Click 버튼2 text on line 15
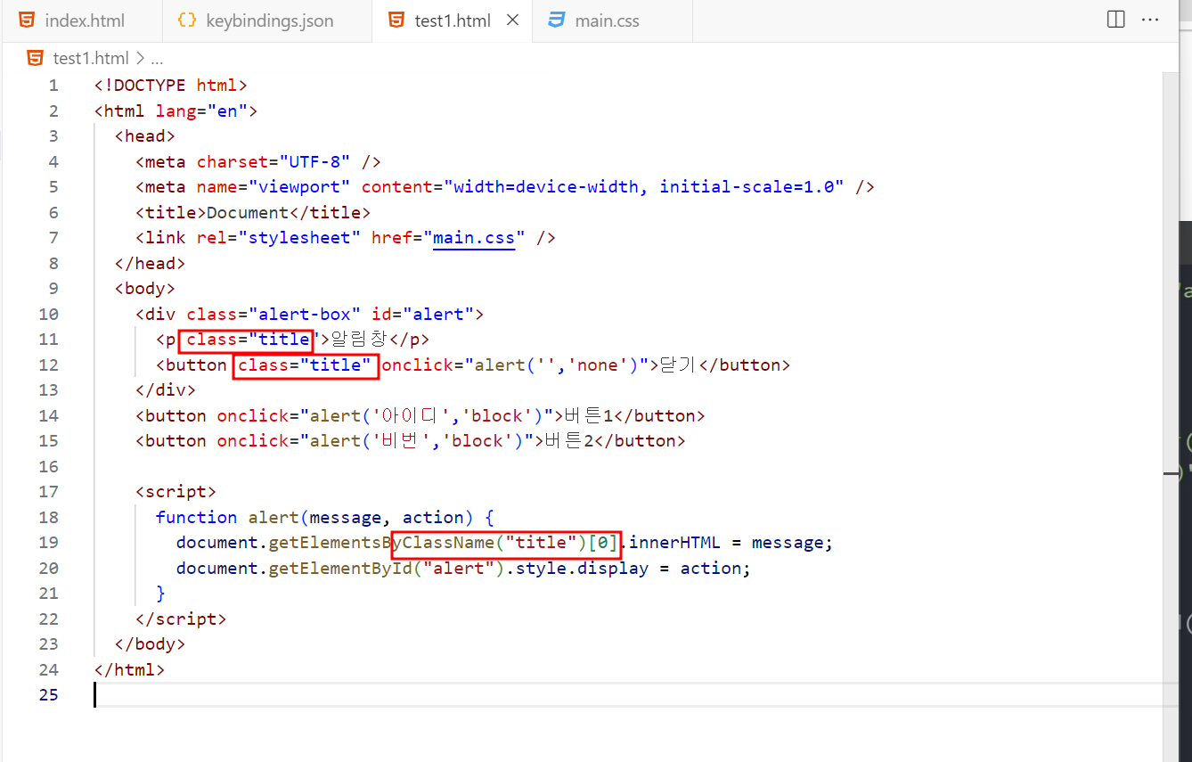The width and height of the screenshot is (1192, 762). [568, 441]
